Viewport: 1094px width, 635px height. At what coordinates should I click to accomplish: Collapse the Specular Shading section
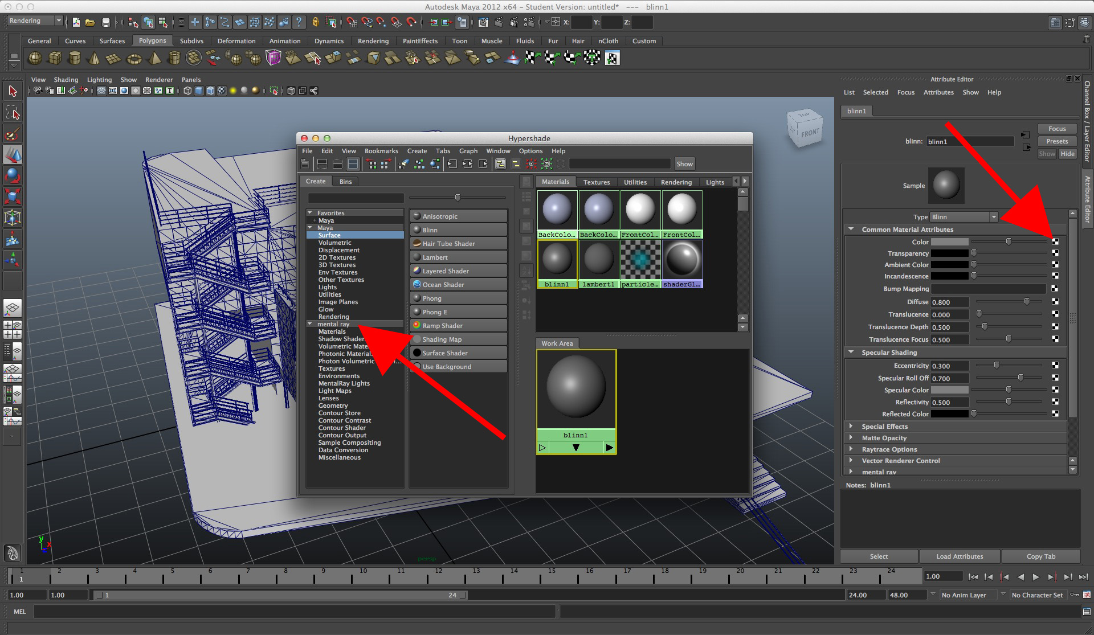click(x=851, y=352)
